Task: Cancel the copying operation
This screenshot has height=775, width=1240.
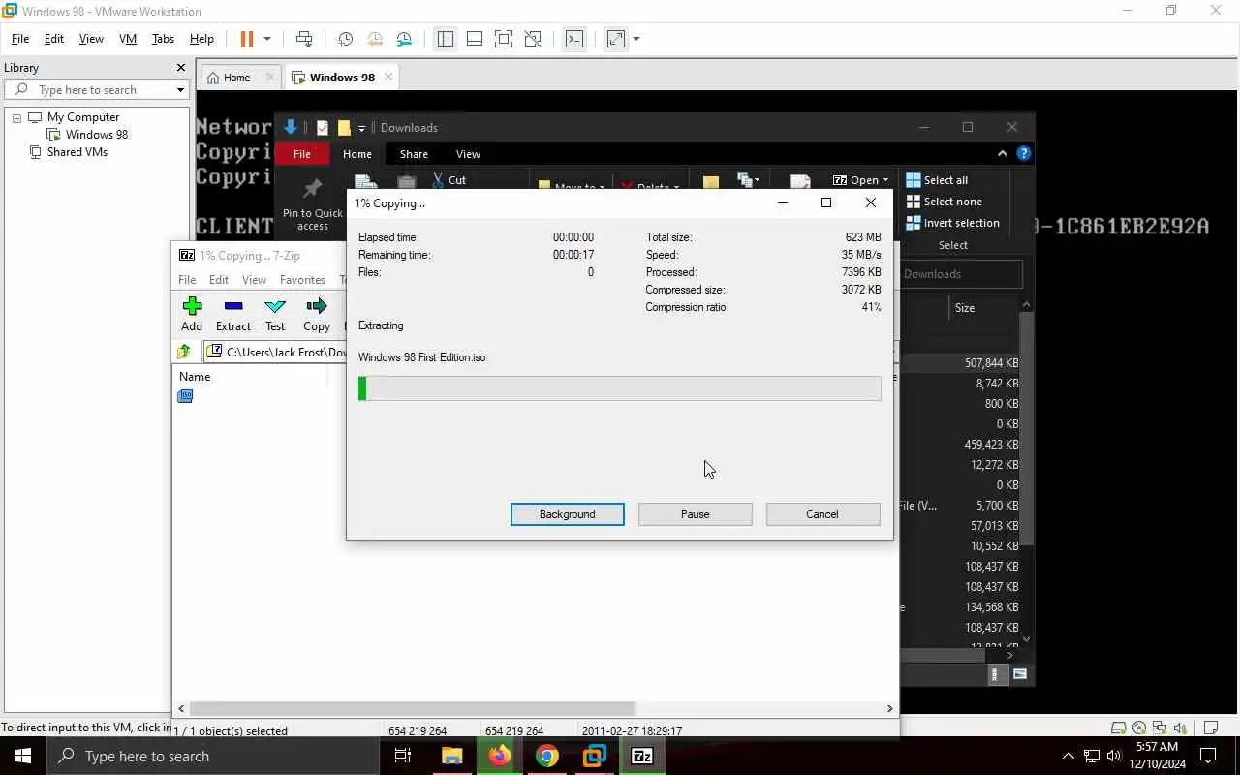Action: 822,514
